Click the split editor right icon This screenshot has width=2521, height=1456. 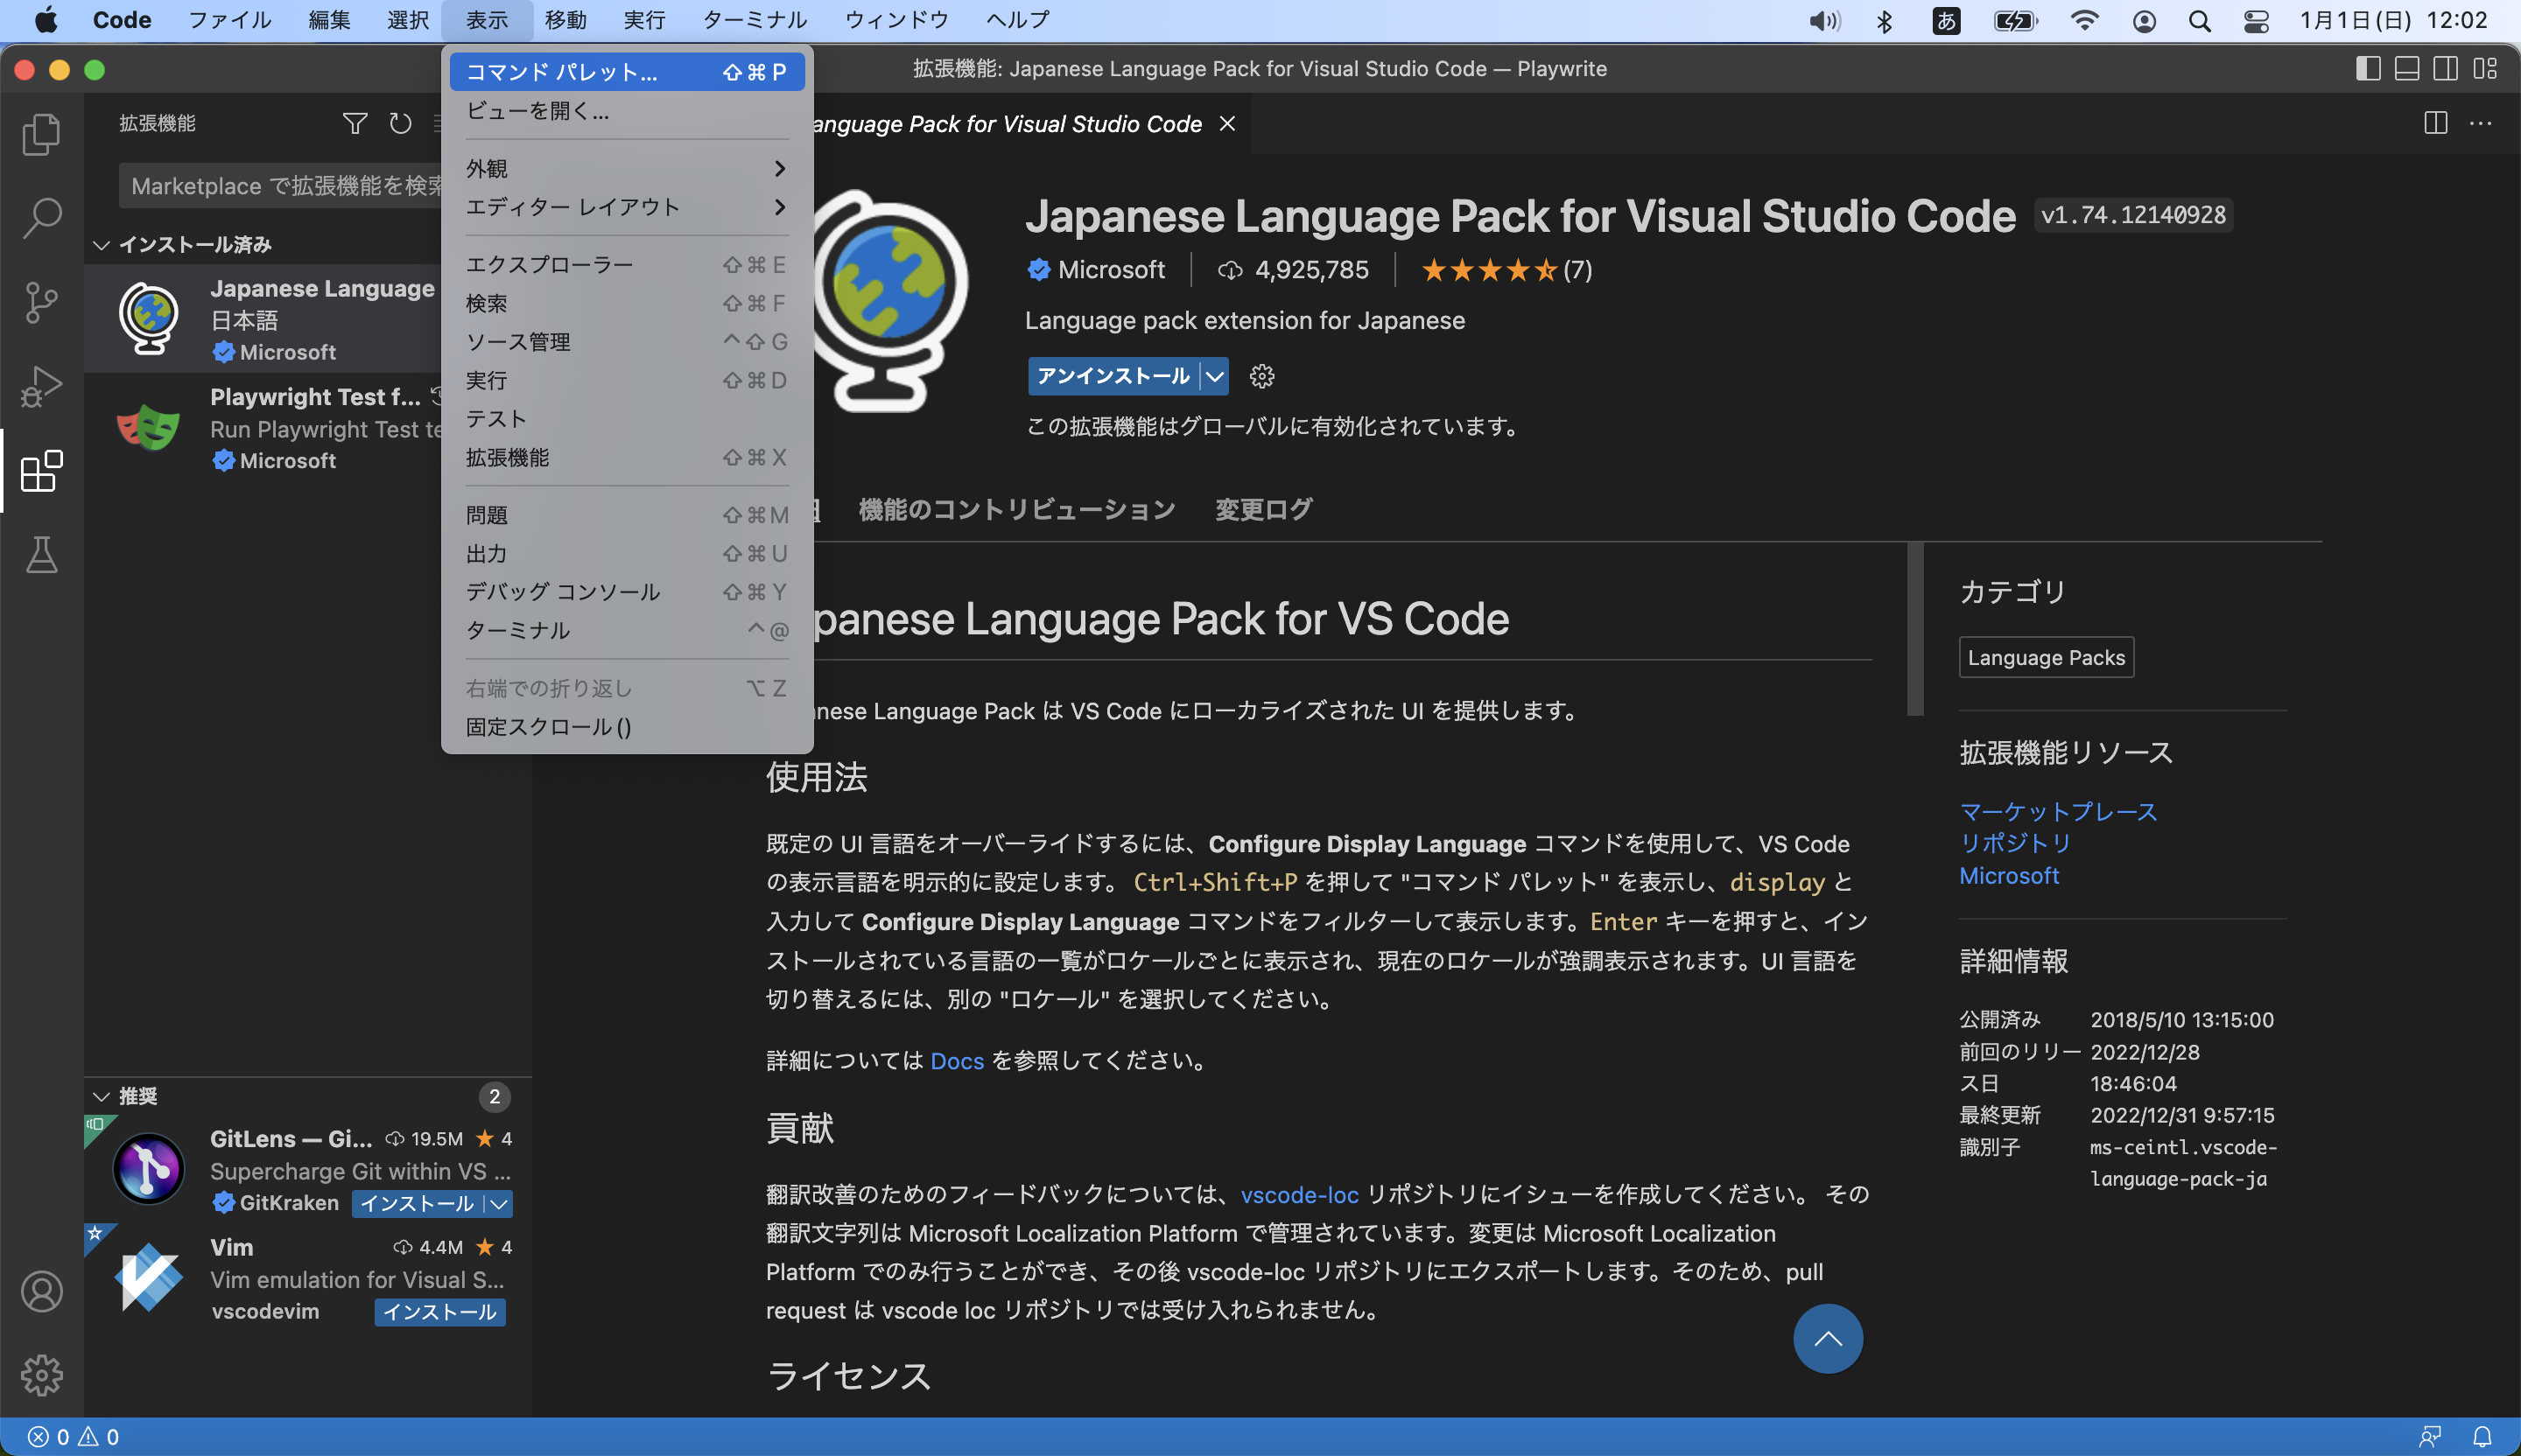click(x=2436, y=123)
